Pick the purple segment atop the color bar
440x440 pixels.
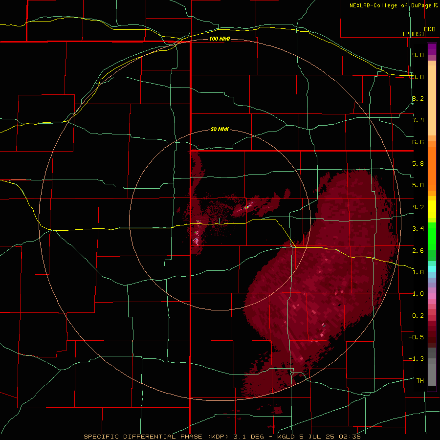click(x=432, y=49)
